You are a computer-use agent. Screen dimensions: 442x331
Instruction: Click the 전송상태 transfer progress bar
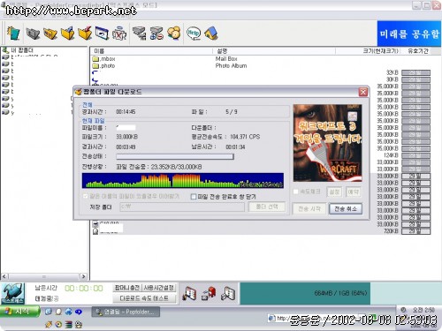coord(175,156)
